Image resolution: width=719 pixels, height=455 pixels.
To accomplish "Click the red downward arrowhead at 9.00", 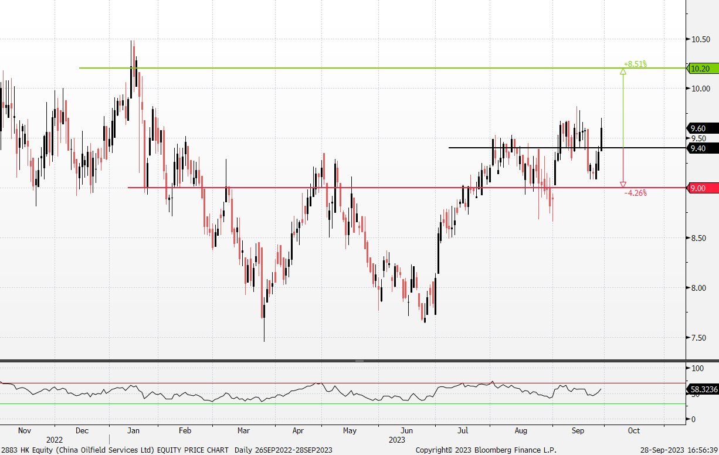I will point(623,184).
